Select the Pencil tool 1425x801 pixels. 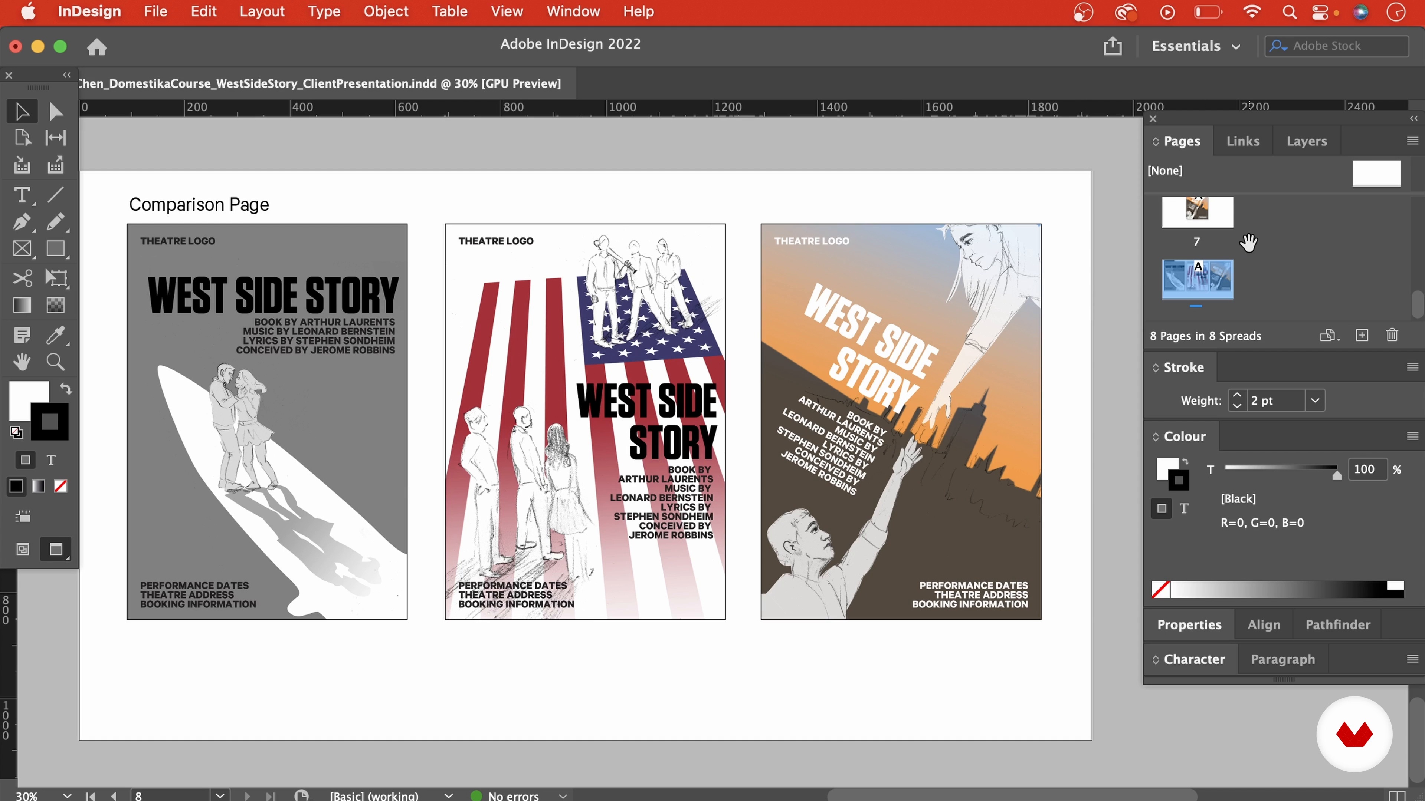click(55, 222)
